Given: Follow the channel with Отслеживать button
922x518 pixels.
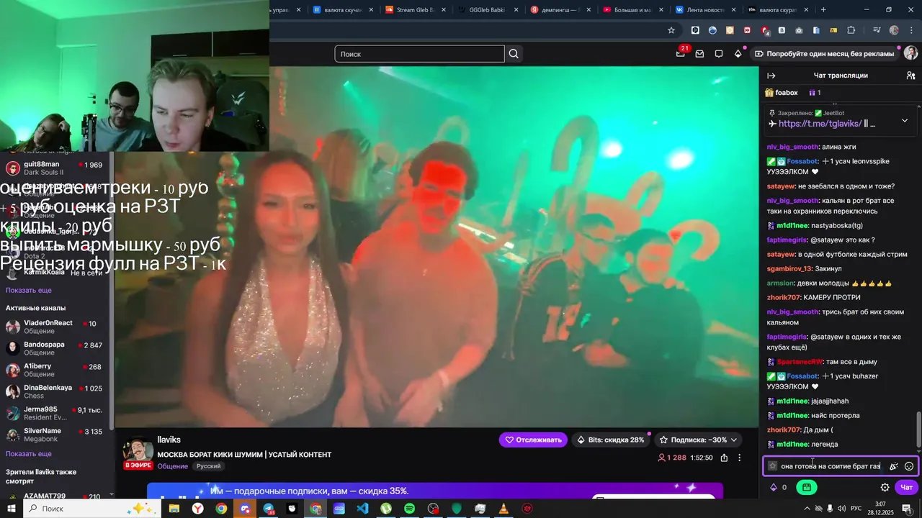Looking at the screenshot, I should coord(533,440).
